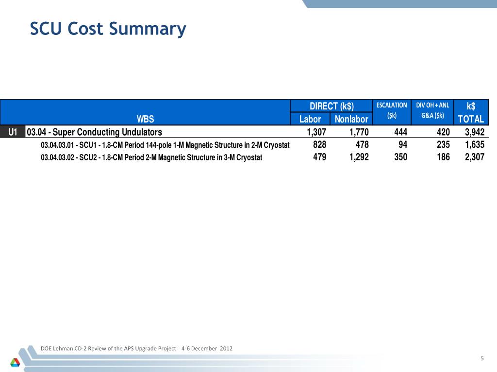This screenshot has height=372, width=497.
Task: Select Labor value 1,307
Action: (x=316, y=132)
